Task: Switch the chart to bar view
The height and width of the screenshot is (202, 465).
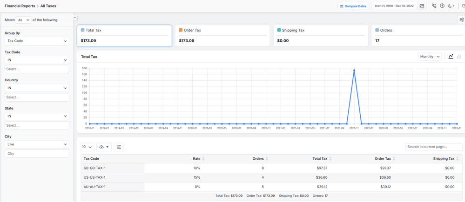Action: coord(459,57)
